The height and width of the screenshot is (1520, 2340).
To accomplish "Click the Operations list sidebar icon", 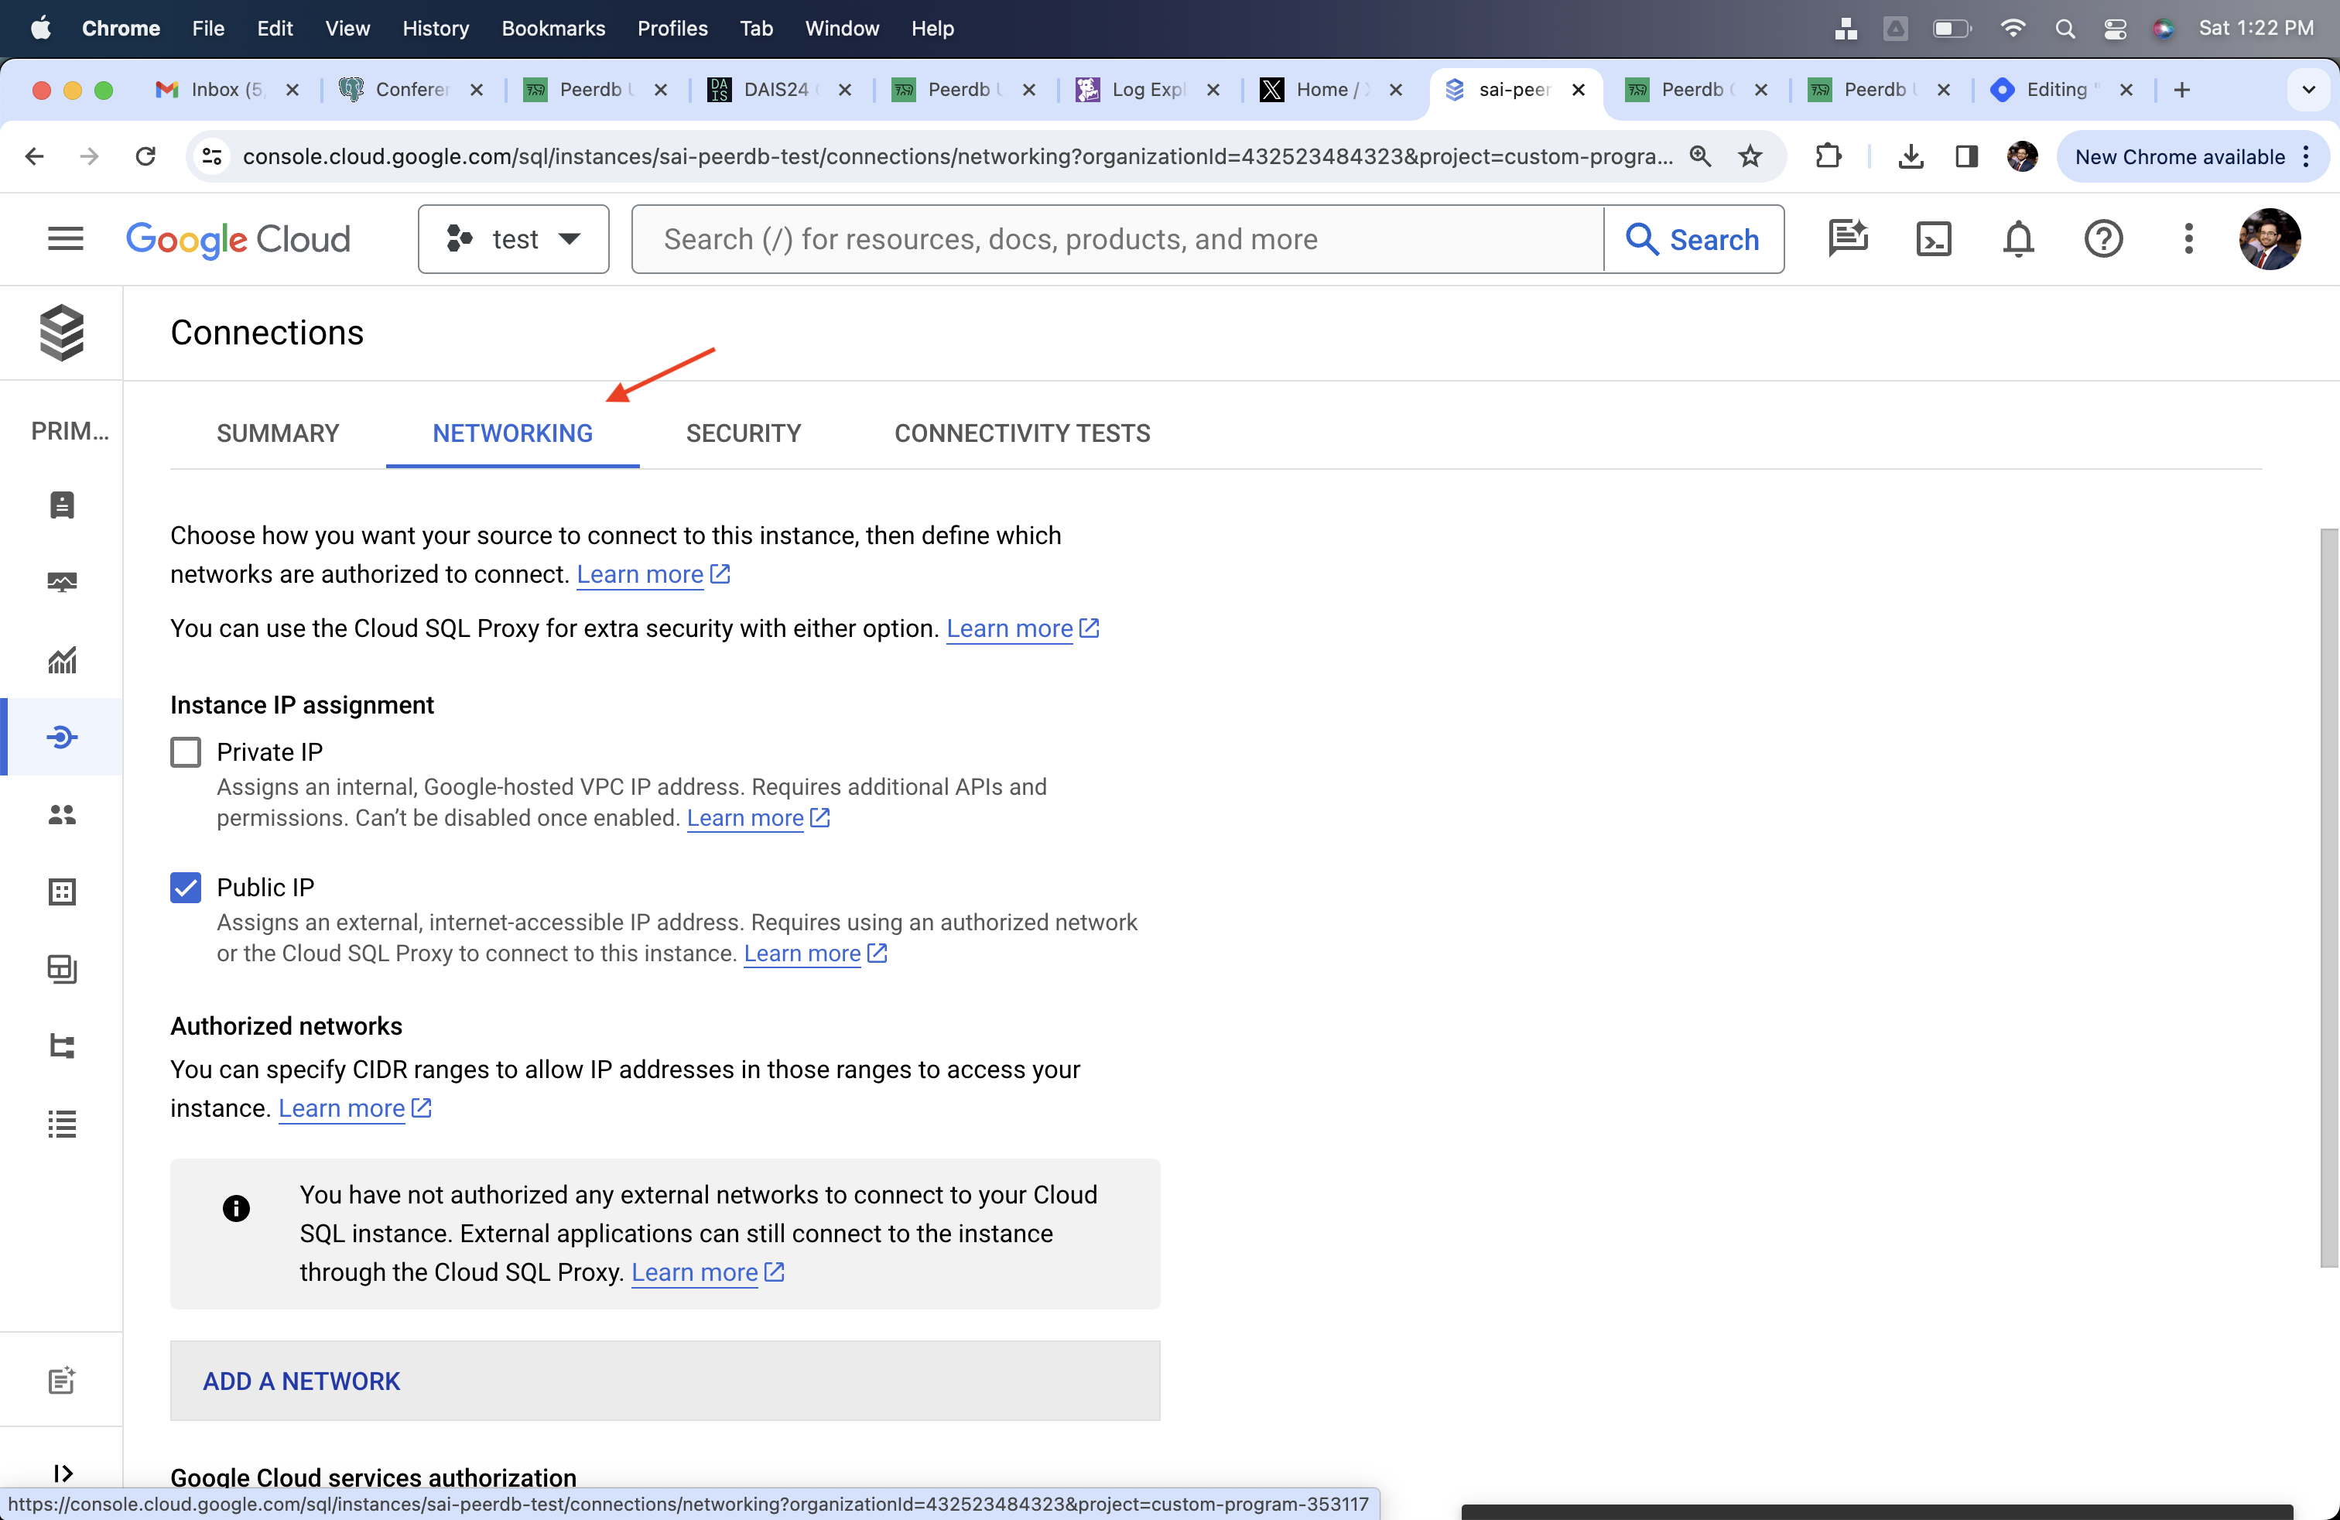I will [x=61, y=1124].
